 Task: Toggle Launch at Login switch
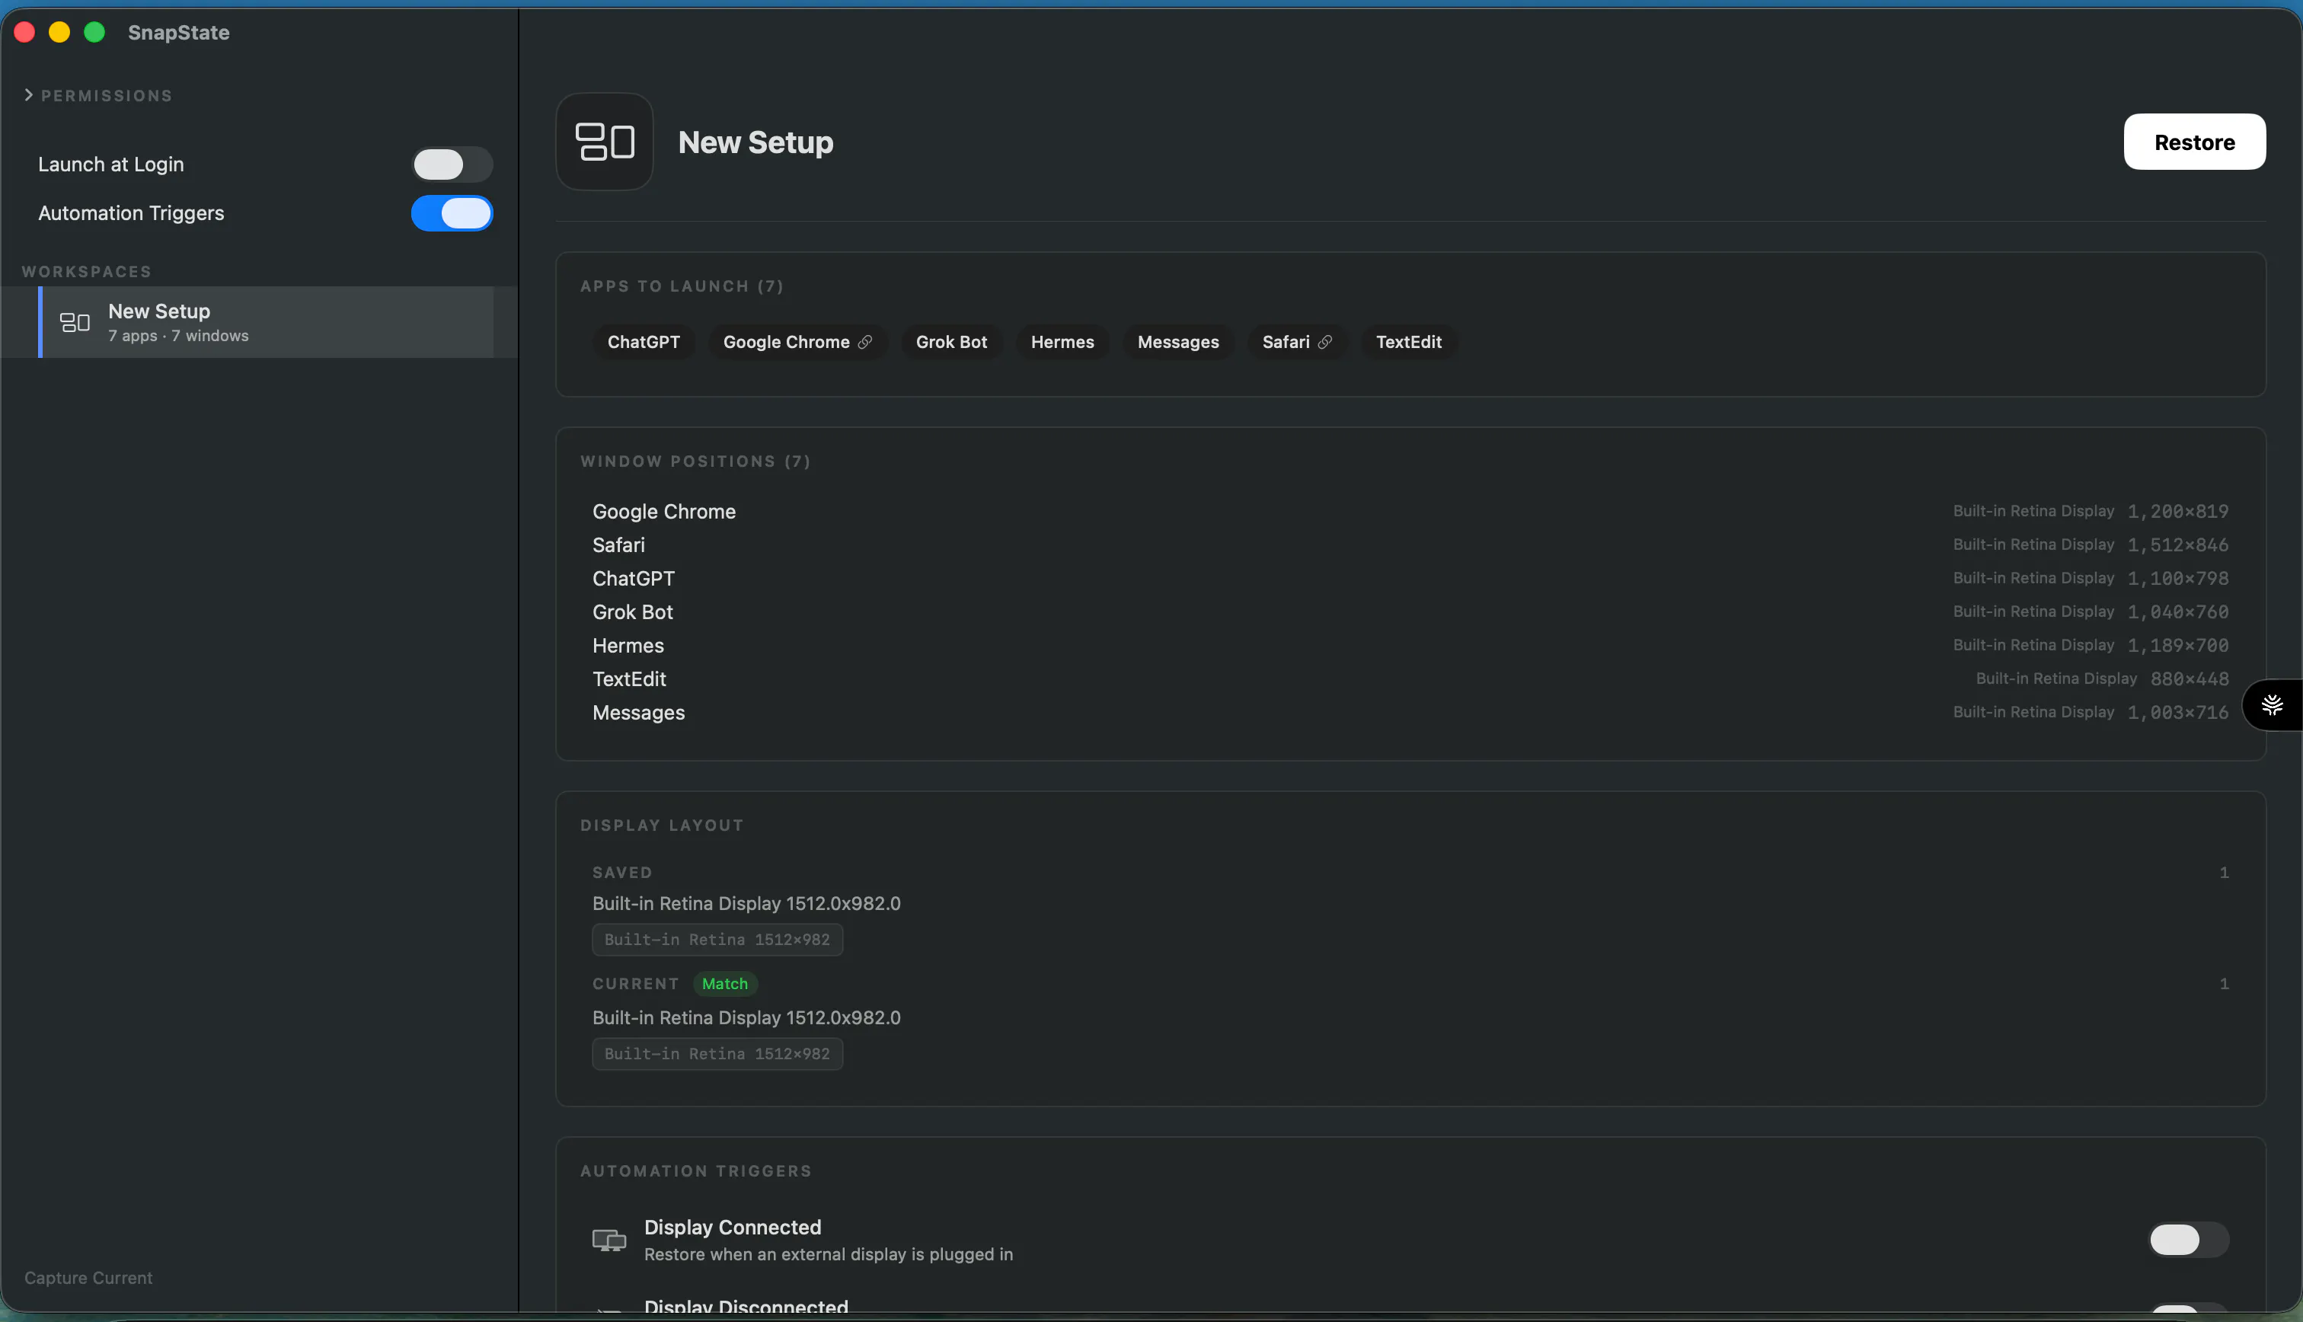[452, 164]
